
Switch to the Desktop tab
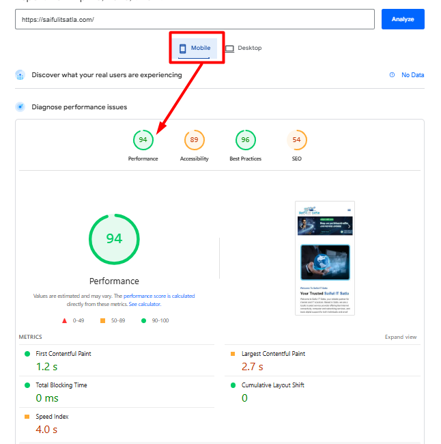pyautogui.click(x=244, y=48)
